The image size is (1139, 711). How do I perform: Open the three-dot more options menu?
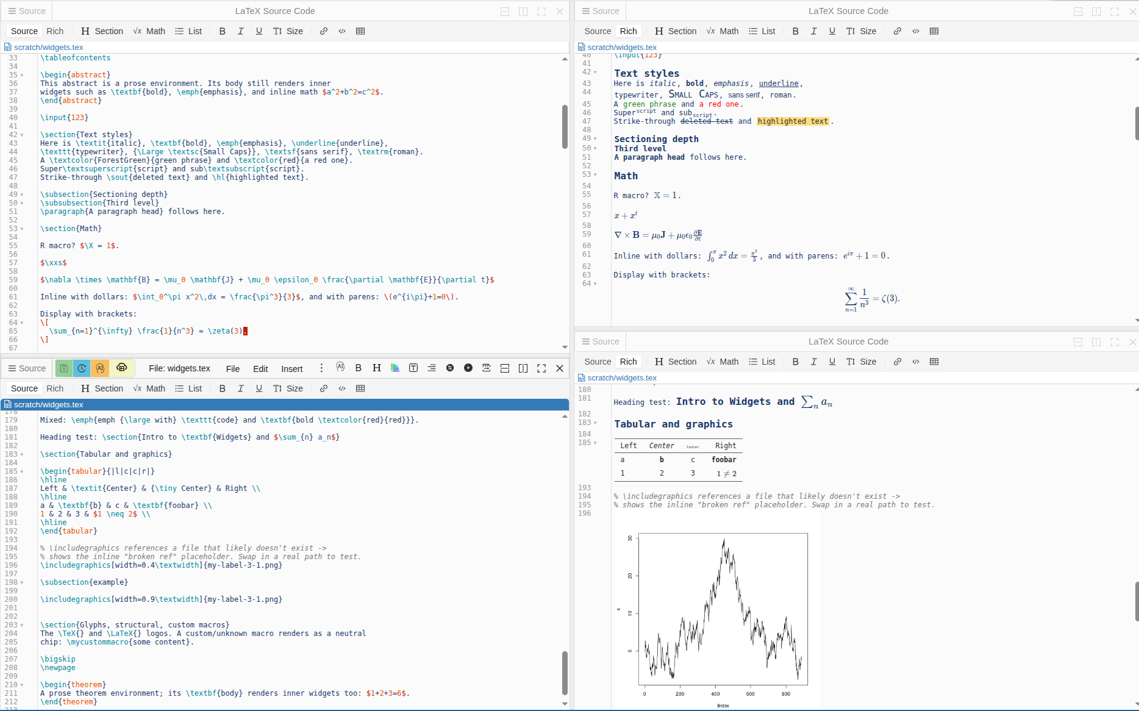321,368
